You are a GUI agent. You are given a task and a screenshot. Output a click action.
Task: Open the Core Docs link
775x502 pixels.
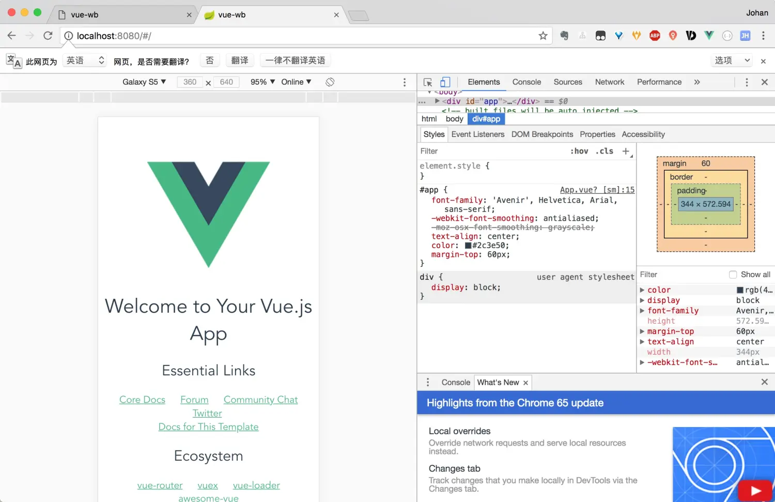coord(142,400)
